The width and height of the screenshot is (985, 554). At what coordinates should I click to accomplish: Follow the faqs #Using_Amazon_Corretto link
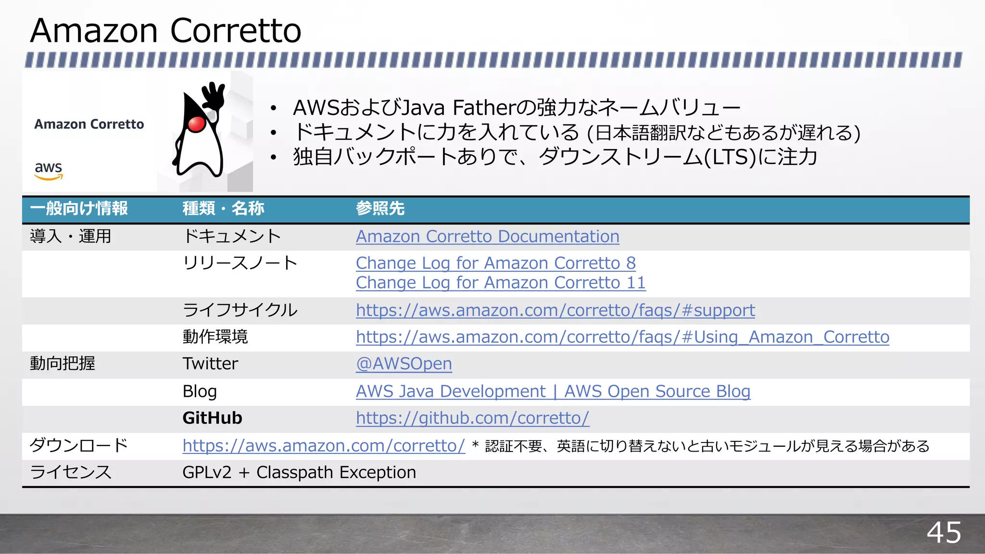click(623, 337)
